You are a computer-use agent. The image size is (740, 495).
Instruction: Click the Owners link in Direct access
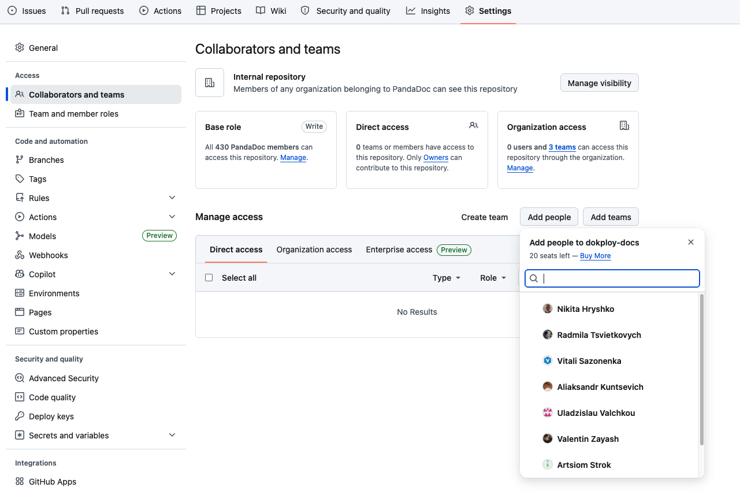coord(436,158)
